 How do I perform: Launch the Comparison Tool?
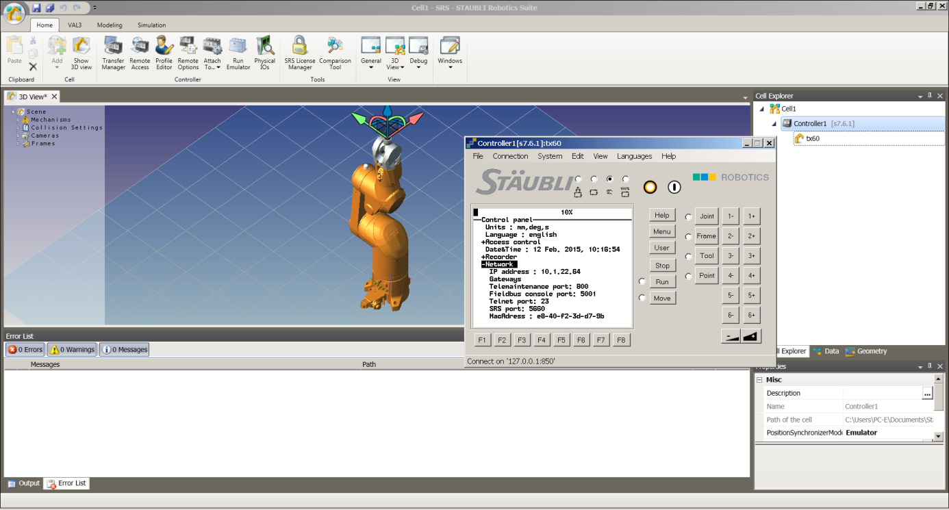335,53
